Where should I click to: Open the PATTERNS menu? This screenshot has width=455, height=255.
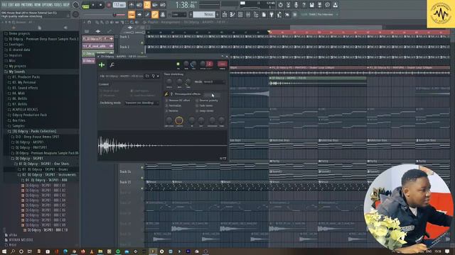27,5
